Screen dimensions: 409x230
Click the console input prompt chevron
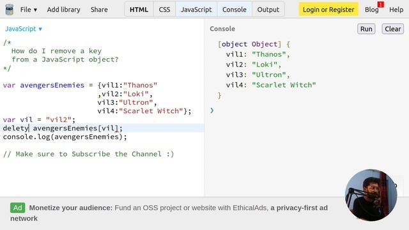(x=212, y=111)
